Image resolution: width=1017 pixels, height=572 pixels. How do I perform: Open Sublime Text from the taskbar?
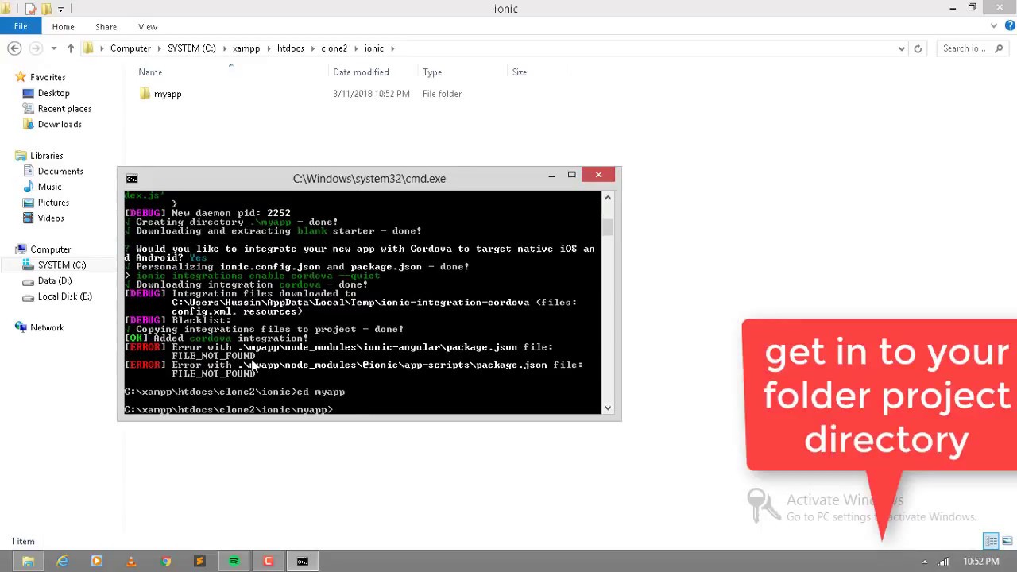(199, 562)
